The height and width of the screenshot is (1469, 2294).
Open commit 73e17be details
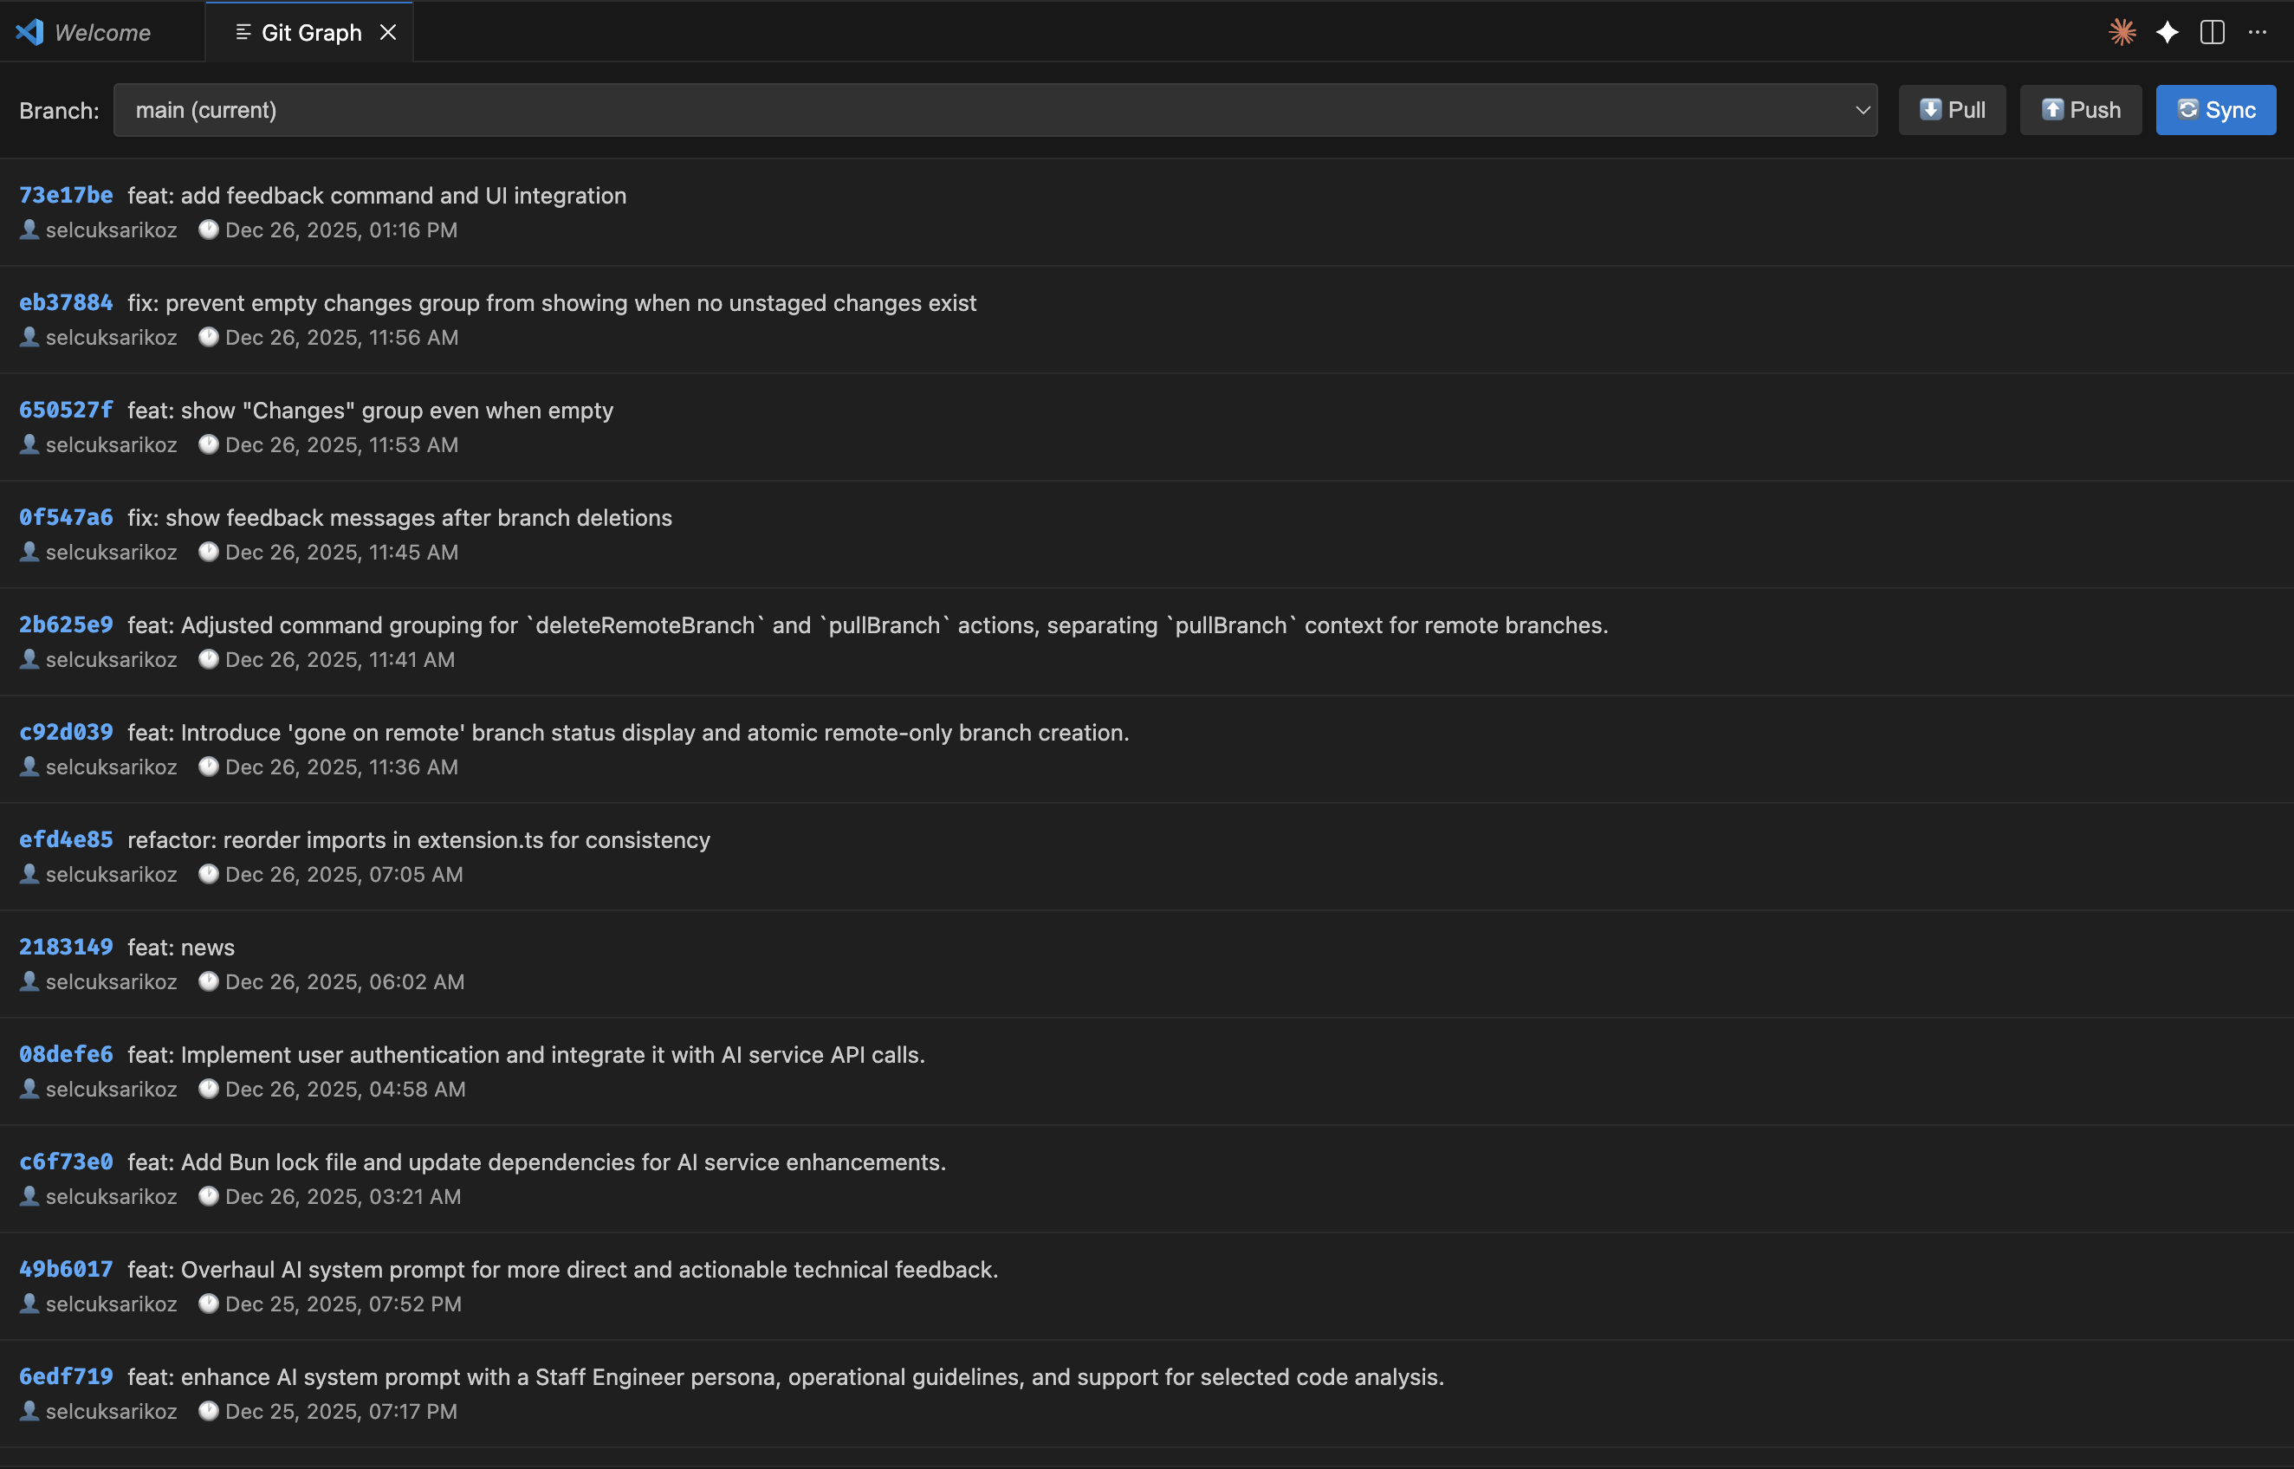pos(65,195)
